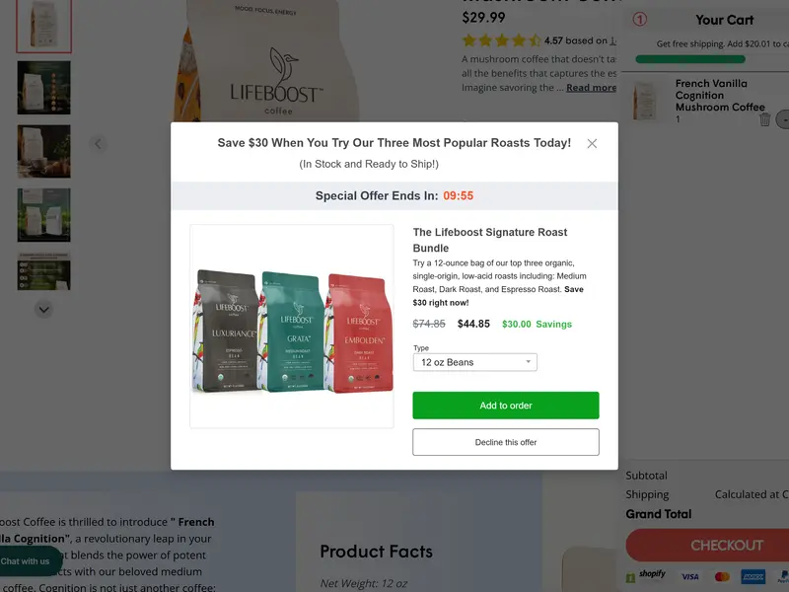The image size is (789, 592).
Task: Click the green Add to order button
Action: (x=505, y=406)
